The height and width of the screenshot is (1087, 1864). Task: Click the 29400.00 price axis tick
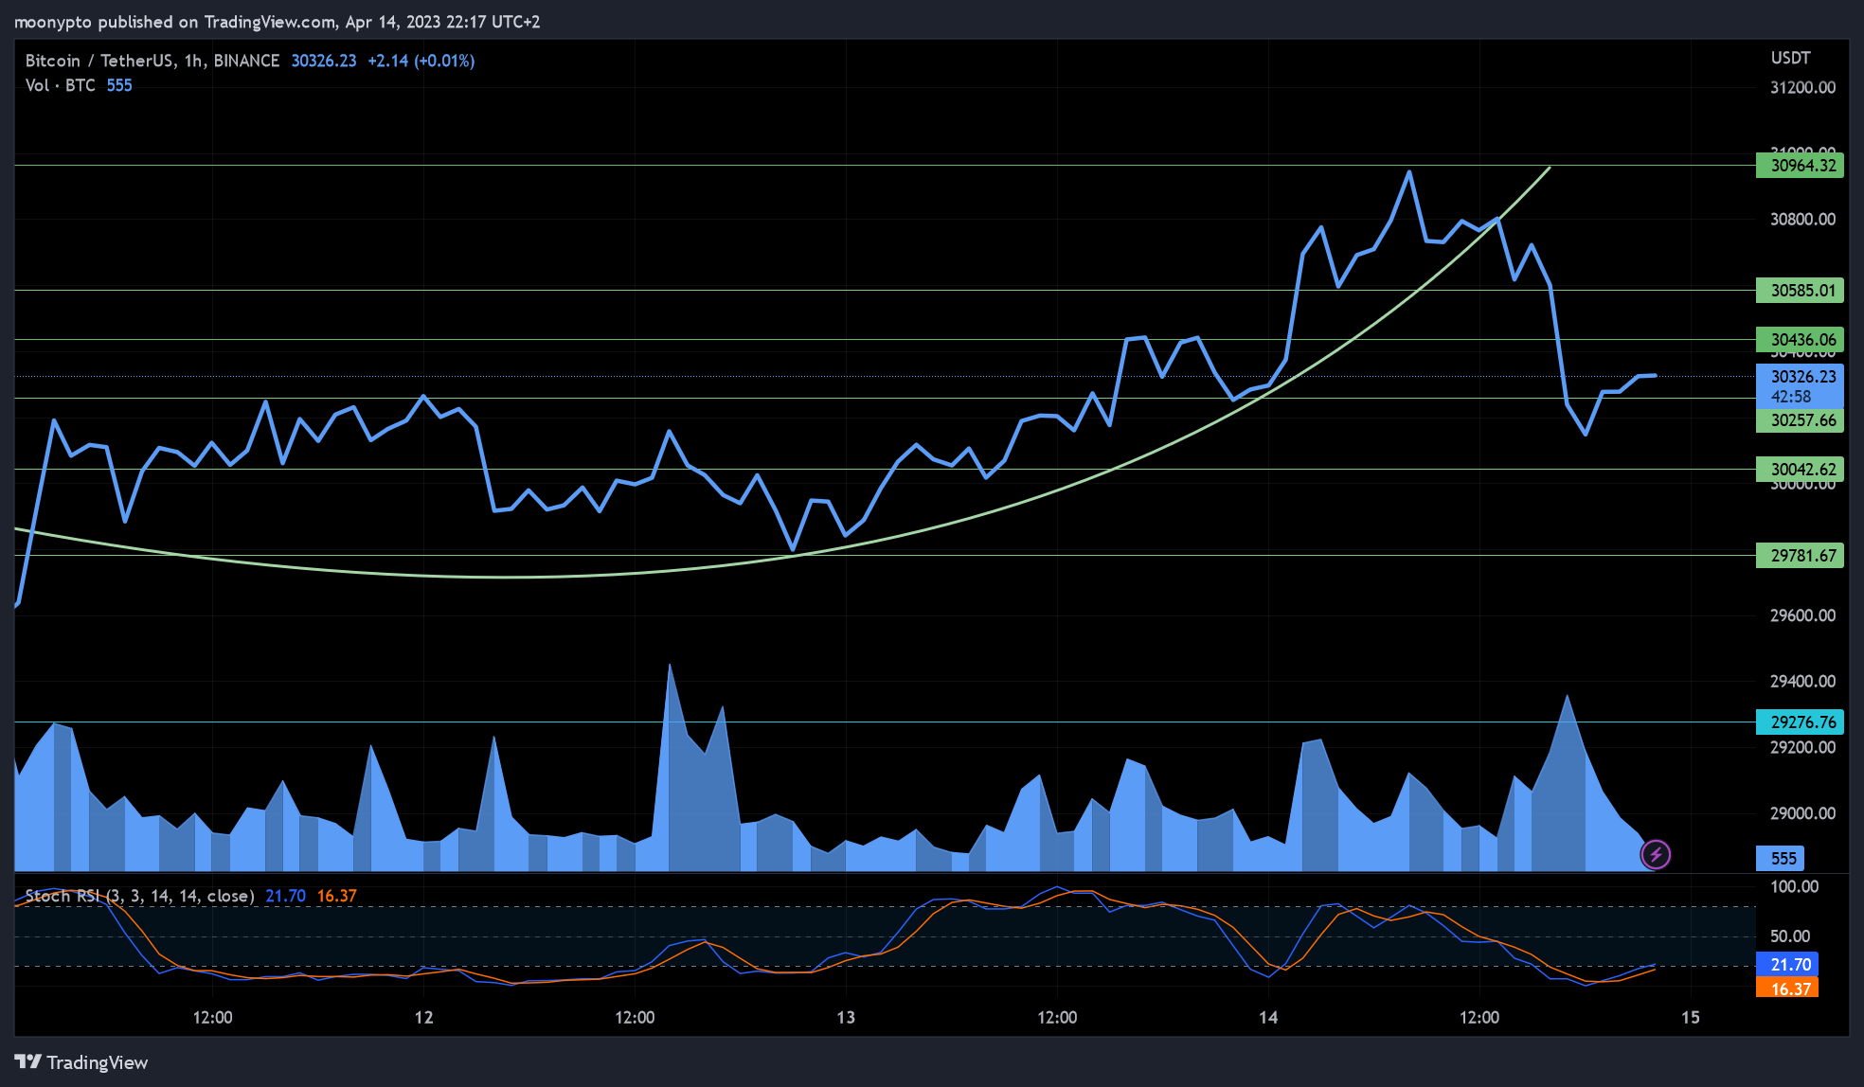point(1802,682)
